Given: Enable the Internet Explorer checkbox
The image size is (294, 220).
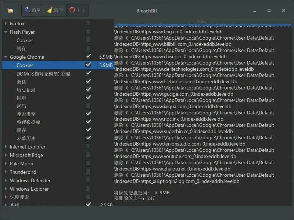Looking at the screenshot, I should click(x=88, y=146).
